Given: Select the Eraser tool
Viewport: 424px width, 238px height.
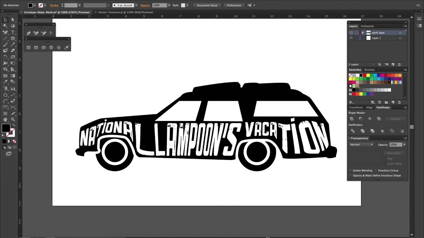Looking at the screenshot, I should tap(13, 51).
